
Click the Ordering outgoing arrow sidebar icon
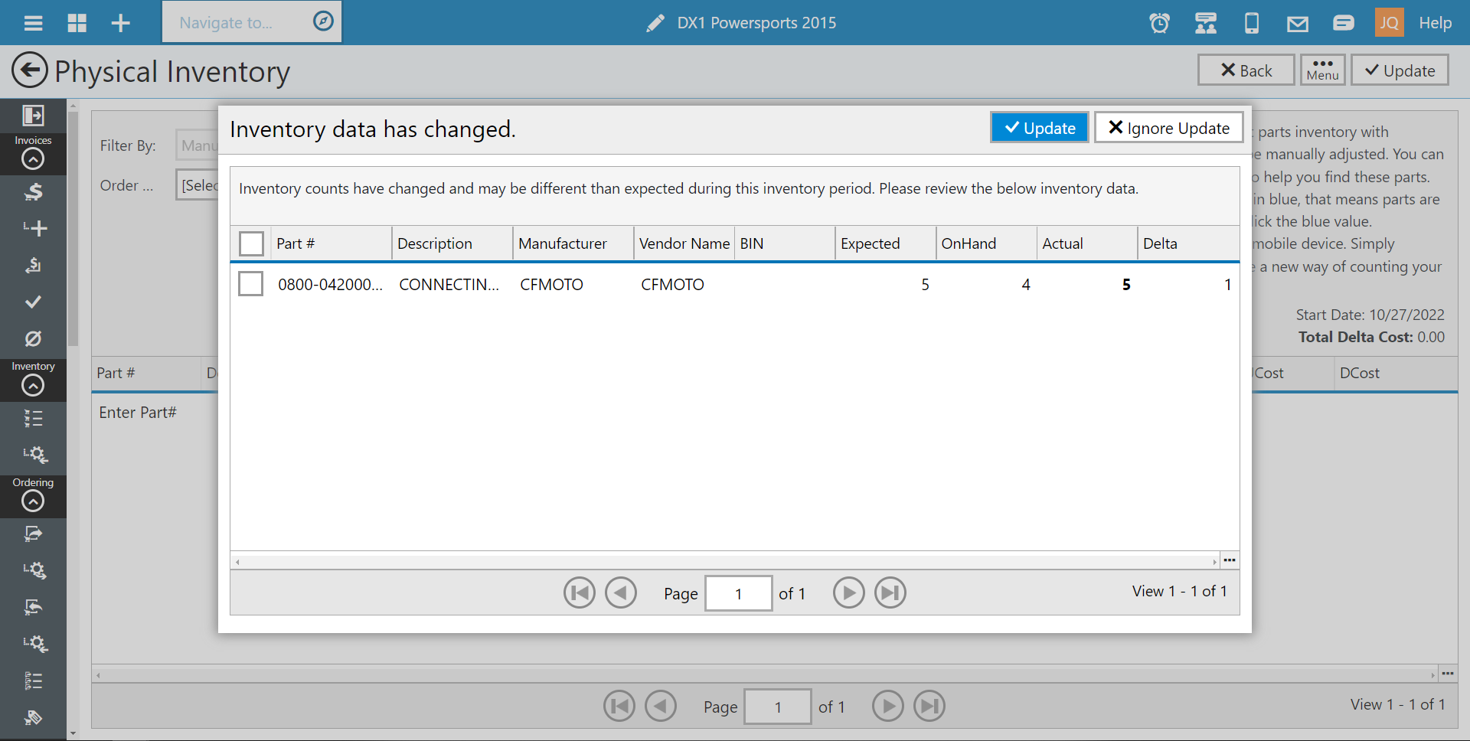(x=33, y=534)
